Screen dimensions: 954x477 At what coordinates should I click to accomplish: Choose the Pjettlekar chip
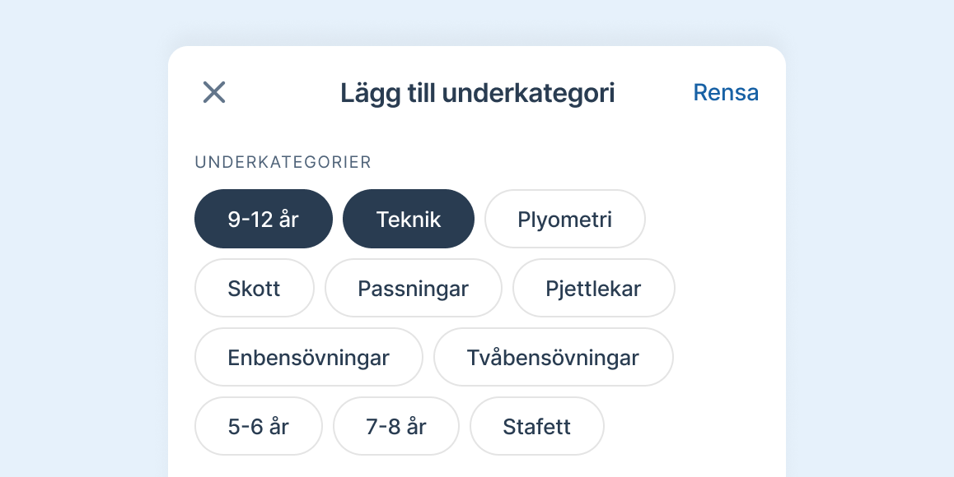click(593, 288)
